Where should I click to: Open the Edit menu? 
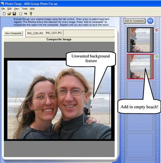[9, 9]
